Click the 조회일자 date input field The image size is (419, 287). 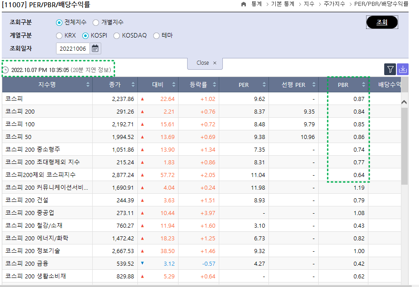tap(73, 48)
